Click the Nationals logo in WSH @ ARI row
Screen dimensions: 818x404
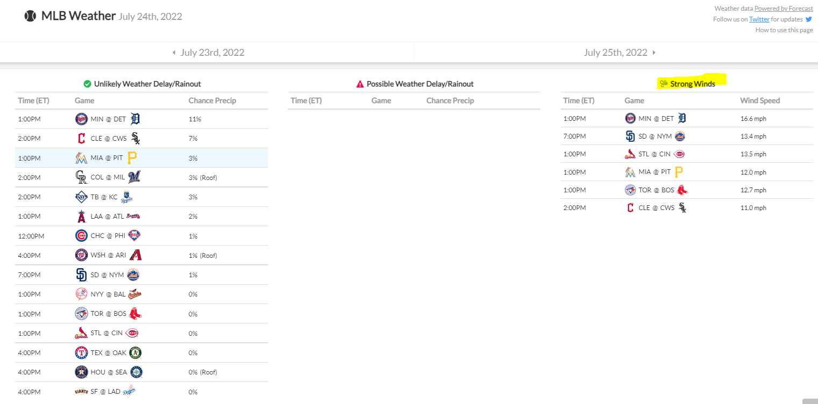tap(81, 255)
